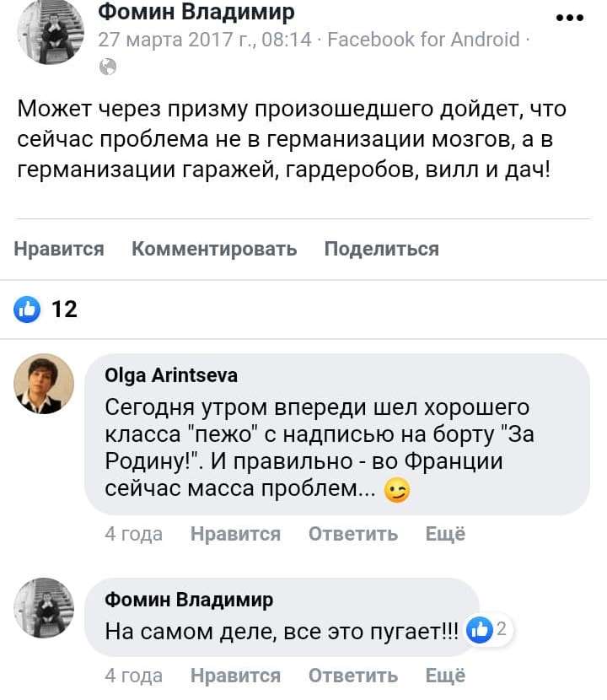The width and height of the screenshot is (607, 700).
Task: Toggle Нравится under Фомин's comment
Action: click(x=235, y=676)
